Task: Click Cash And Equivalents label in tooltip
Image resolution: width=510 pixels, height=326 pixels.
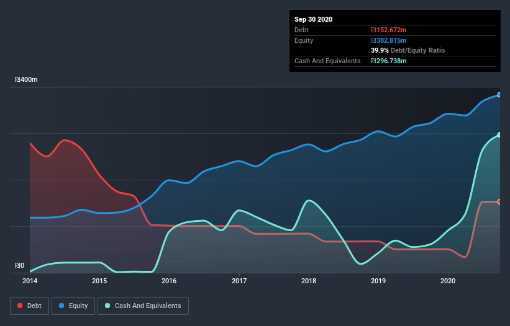Action: click(327, 61)
